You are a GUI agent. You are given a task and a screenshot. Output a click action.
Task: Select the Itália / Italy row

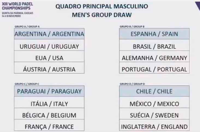coord(49,102)
